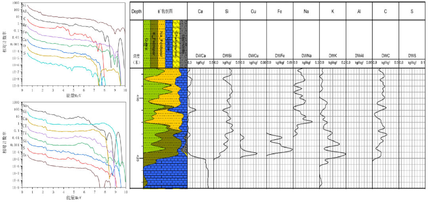Click the Si track header in the log

pyautogui.click(x=227, y=11)
